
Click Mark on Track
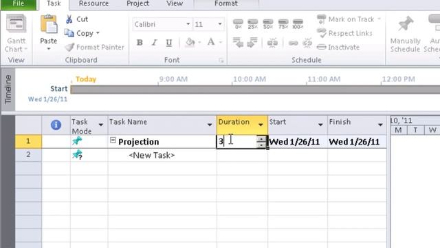[345, 19]
